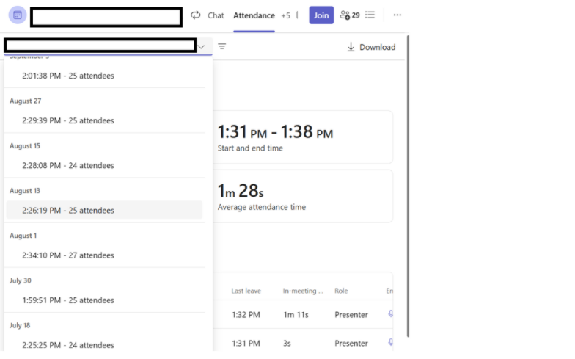Select August 1 2:34:10 PM report

click(x=104, y=255)
